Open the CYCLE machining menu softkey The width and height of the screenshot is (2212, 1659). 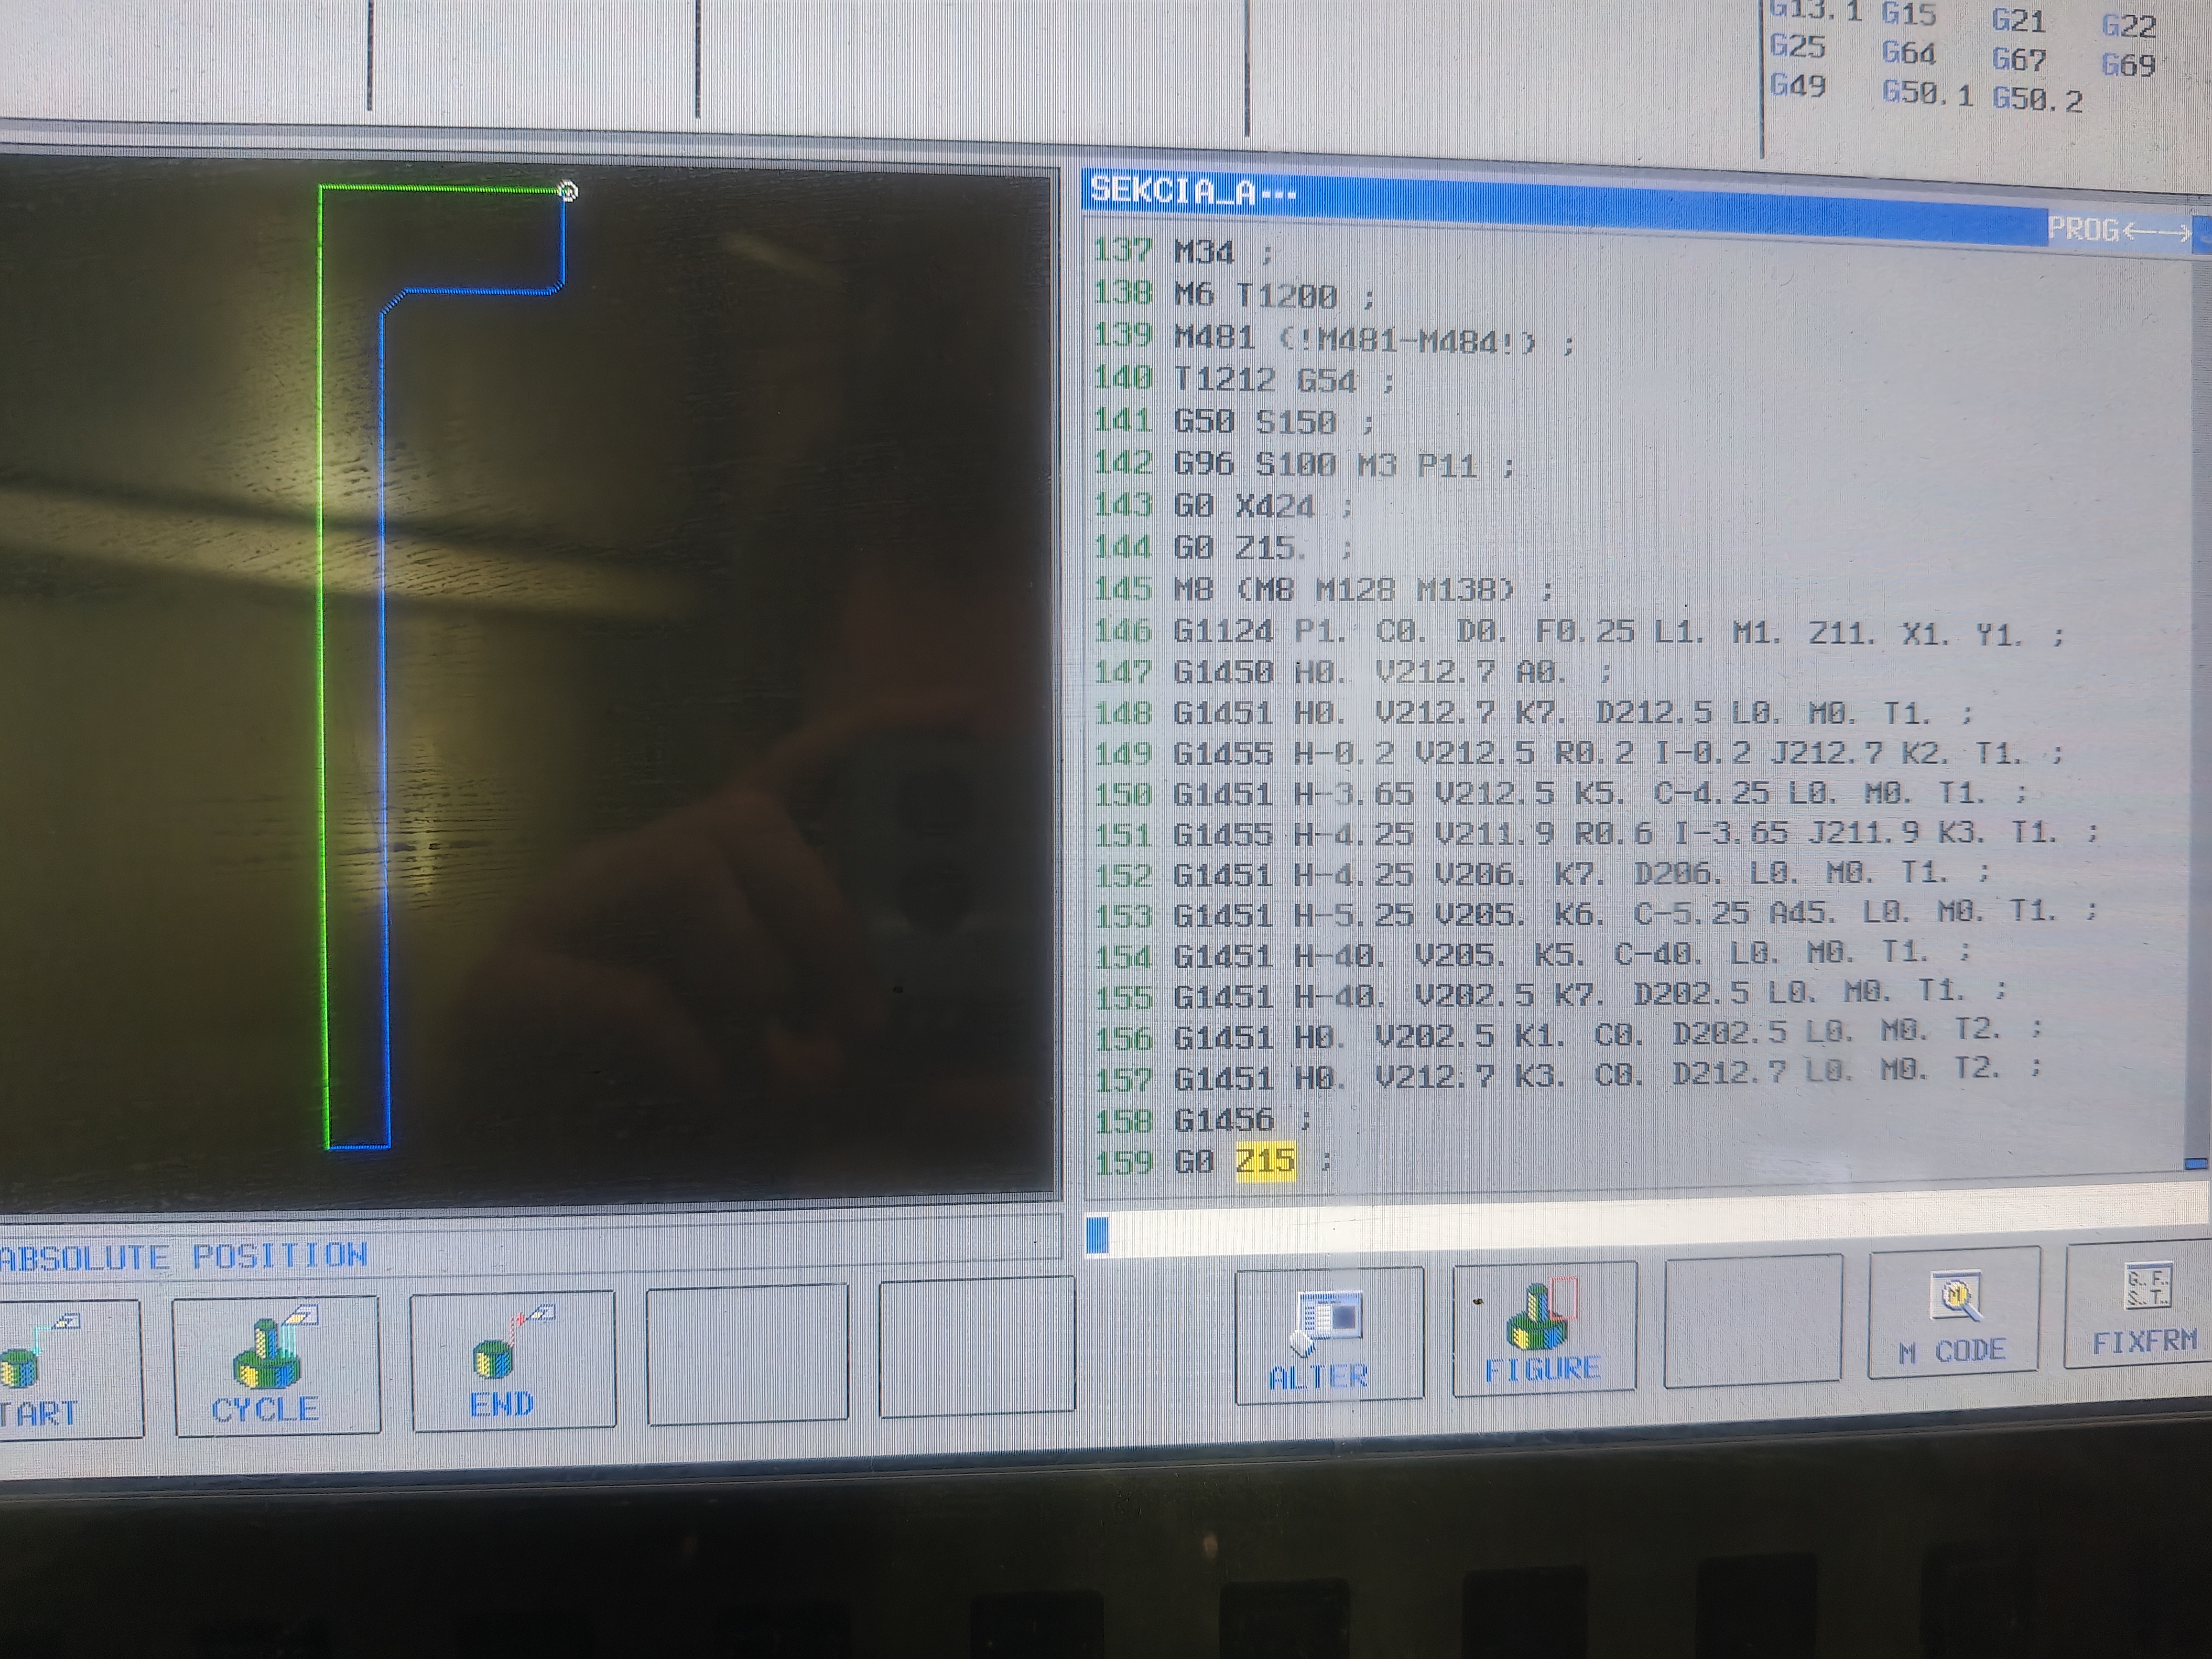[x=276, y=1366]
